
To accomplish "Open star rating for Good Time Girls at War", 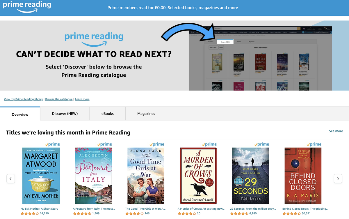I will (134, 213).
